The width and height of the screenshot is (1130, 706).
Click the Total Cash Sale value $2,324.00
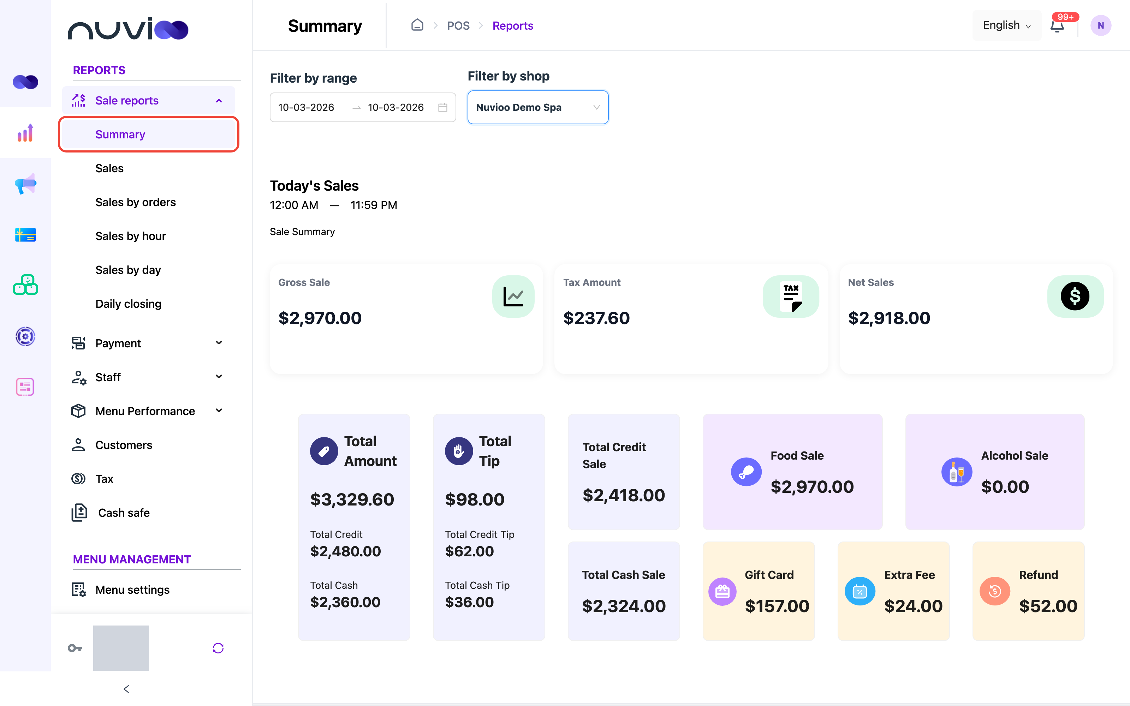624,606
